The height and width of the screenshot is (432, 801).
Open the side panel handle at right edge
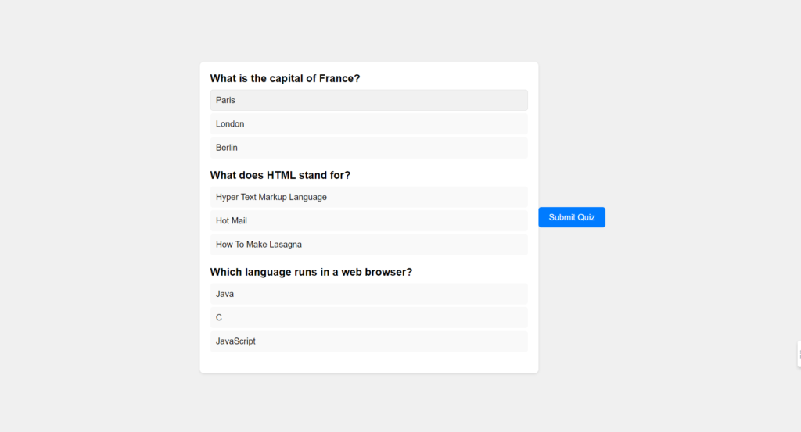(799, 354)
